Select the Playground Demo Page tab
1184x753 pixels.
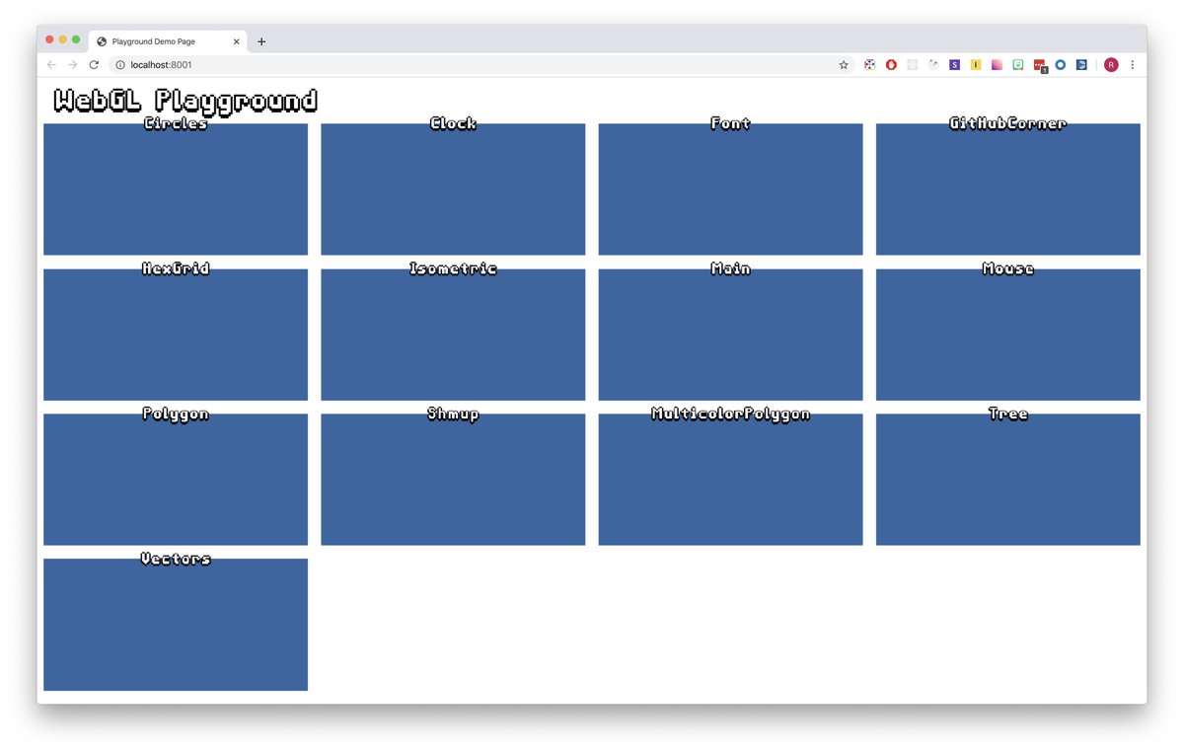(x=167, y=41)
